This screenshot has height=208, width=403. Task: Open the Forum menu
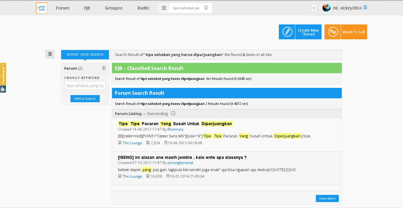63,8
